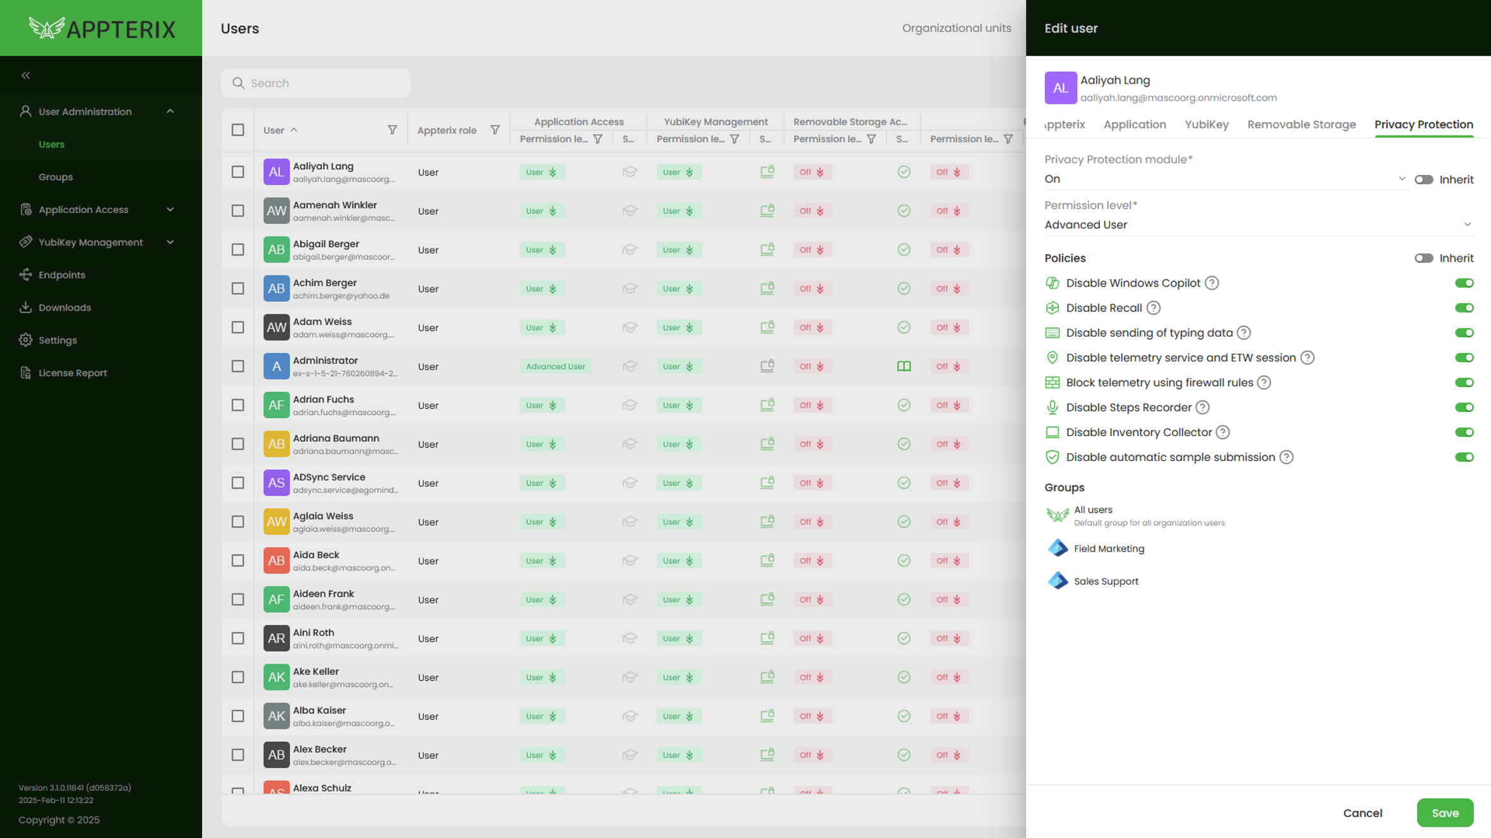
Task: Switch to the Removable Storage tab
Action: [x=1301, y=124]
